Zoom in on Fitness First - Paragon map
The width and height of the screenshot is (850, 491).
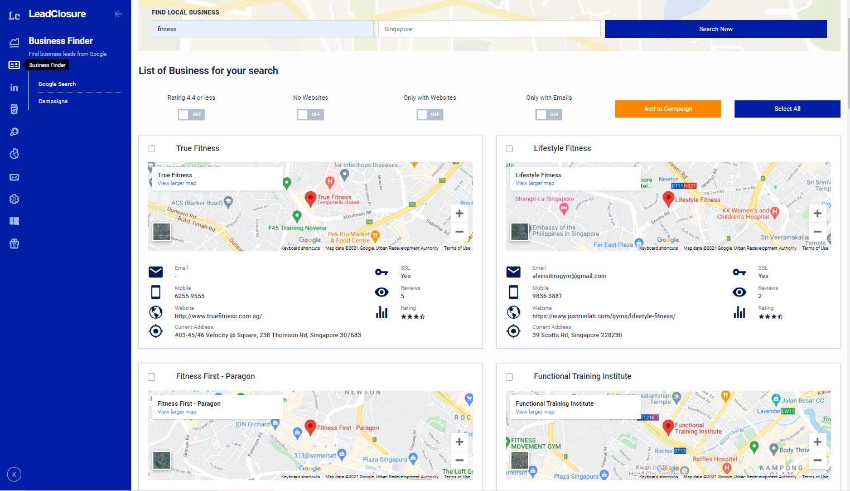tap(459, 442)
